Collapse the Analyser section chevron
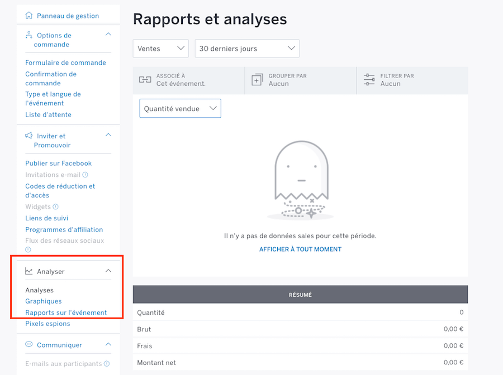The height and width of the screenshot is (375, 503). tap(108, 271)
